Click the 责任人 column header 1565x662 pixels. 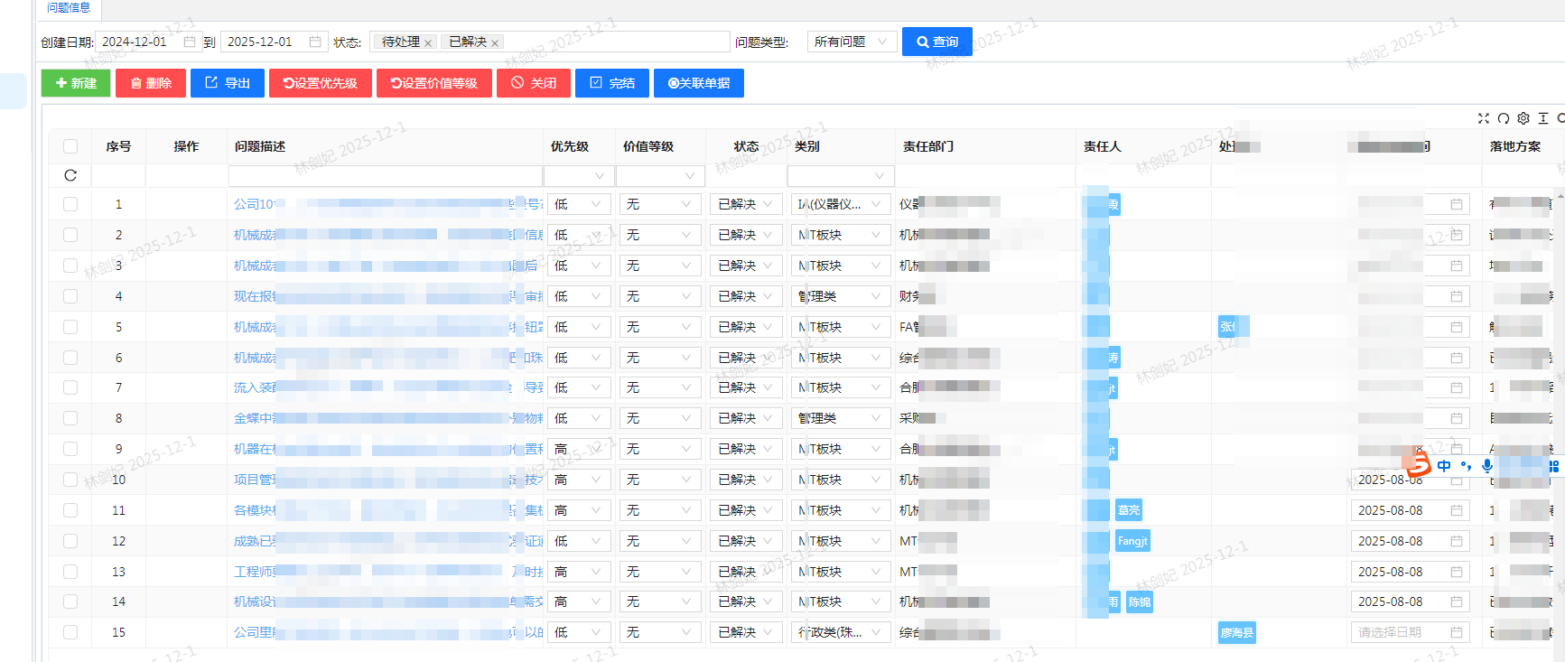coord(1103,146)
